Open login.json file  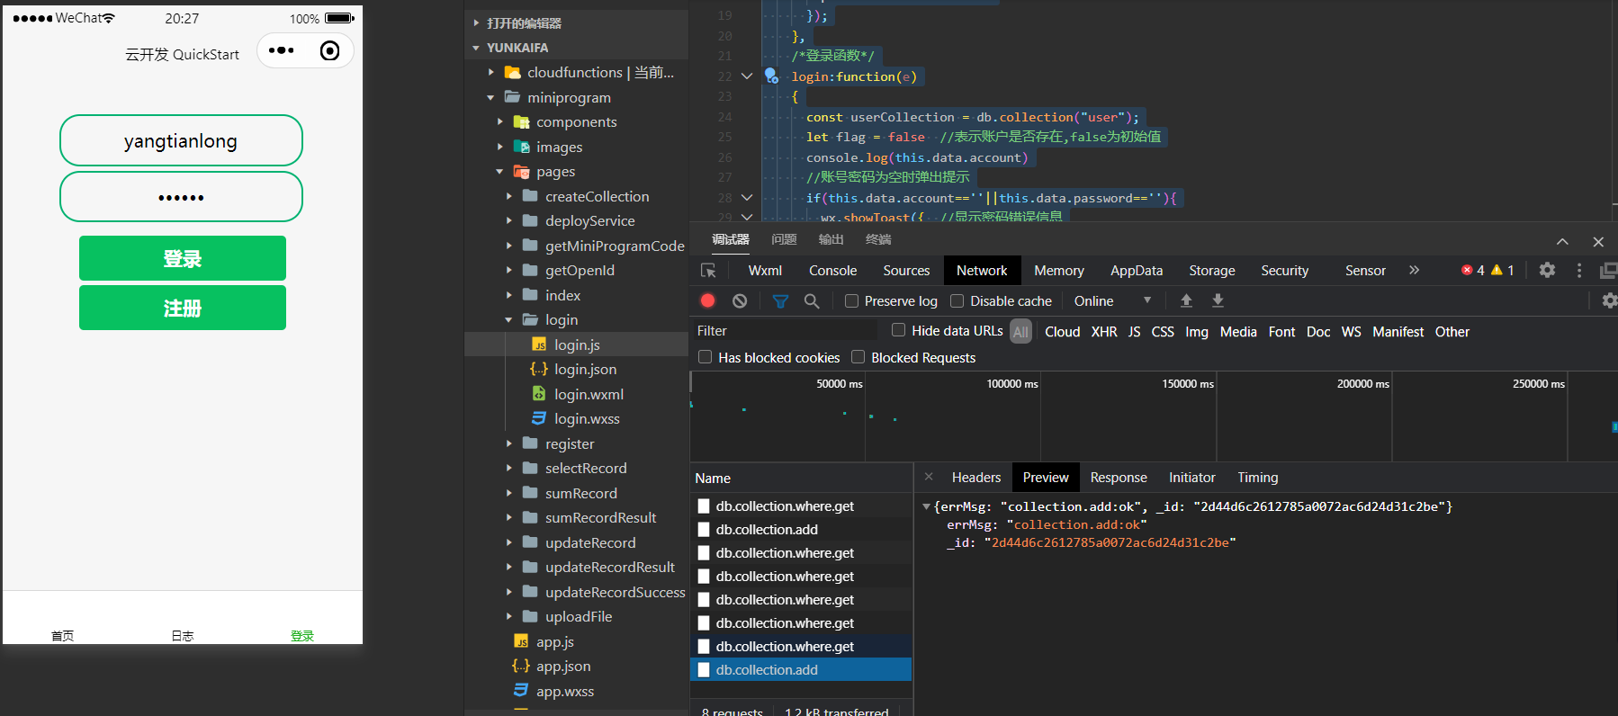pos(585,369)
